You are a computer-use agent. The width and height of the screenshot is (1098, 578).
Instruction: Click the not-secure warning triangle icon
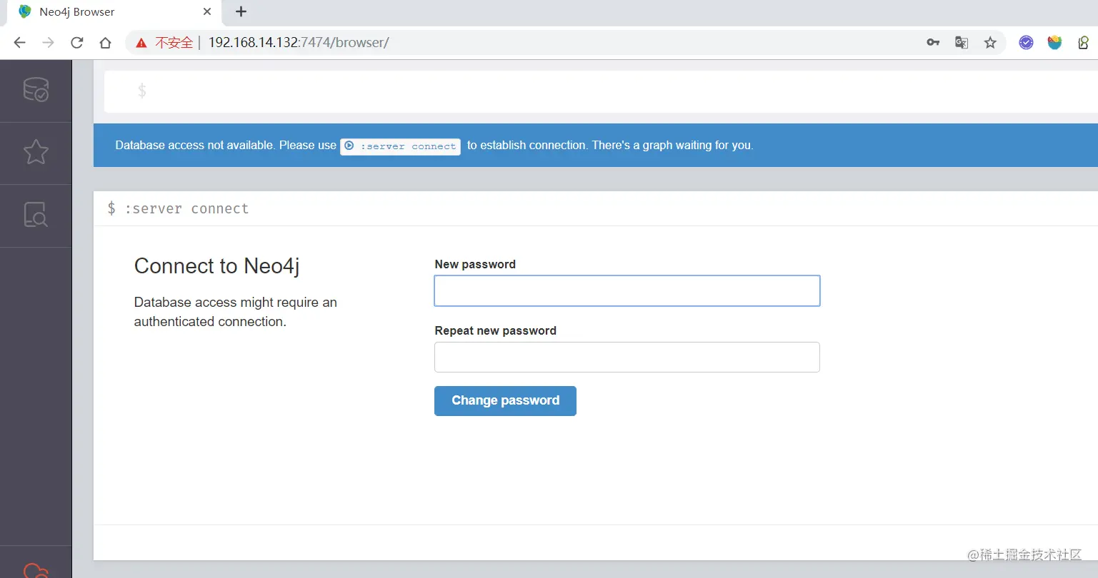click(141, 43)
